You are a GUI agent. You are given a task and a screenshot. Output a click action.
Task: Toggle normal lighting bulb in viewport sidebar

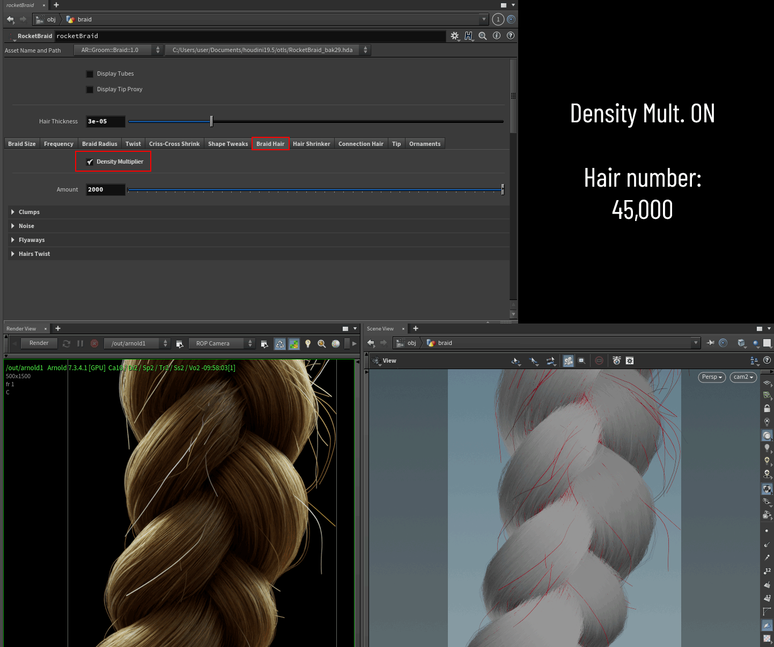click(x=767, y=448)
